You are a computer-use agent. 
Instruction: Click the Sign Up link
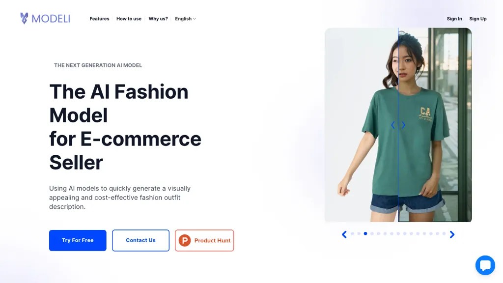click(477, 19)
